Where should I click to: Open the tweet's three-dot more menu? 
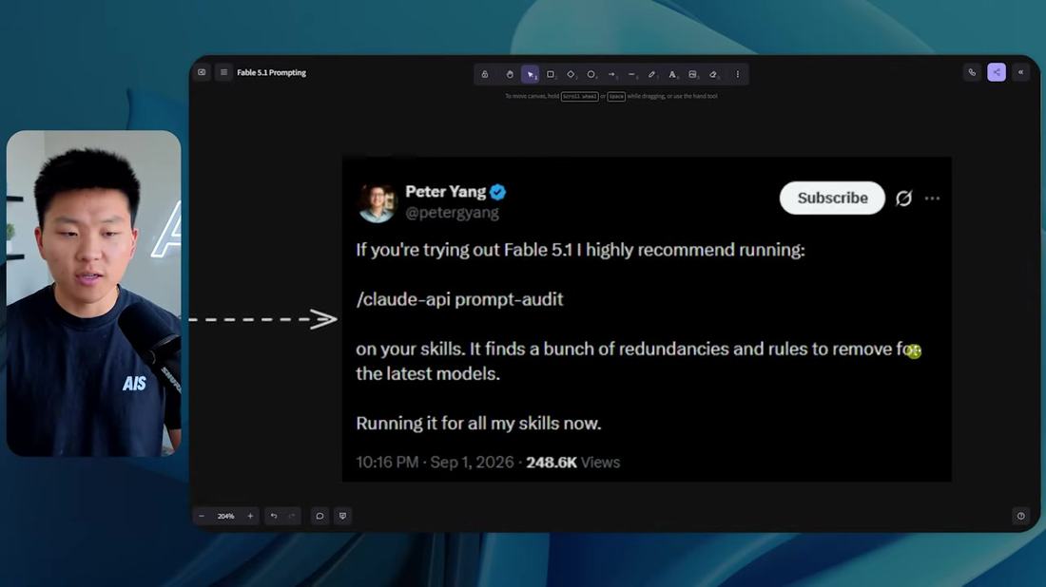(932, 199)
